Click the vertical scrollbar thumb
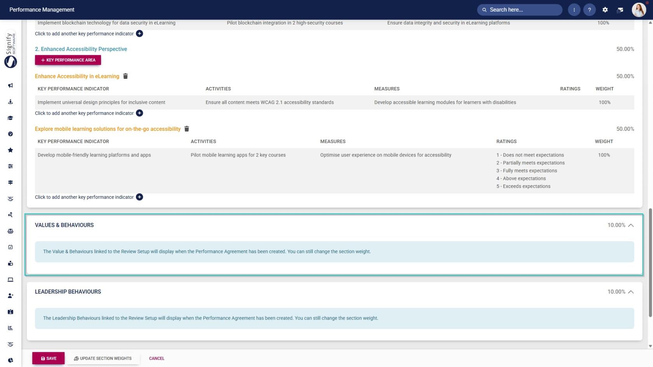653x367 pixels. tap(650, 263)
